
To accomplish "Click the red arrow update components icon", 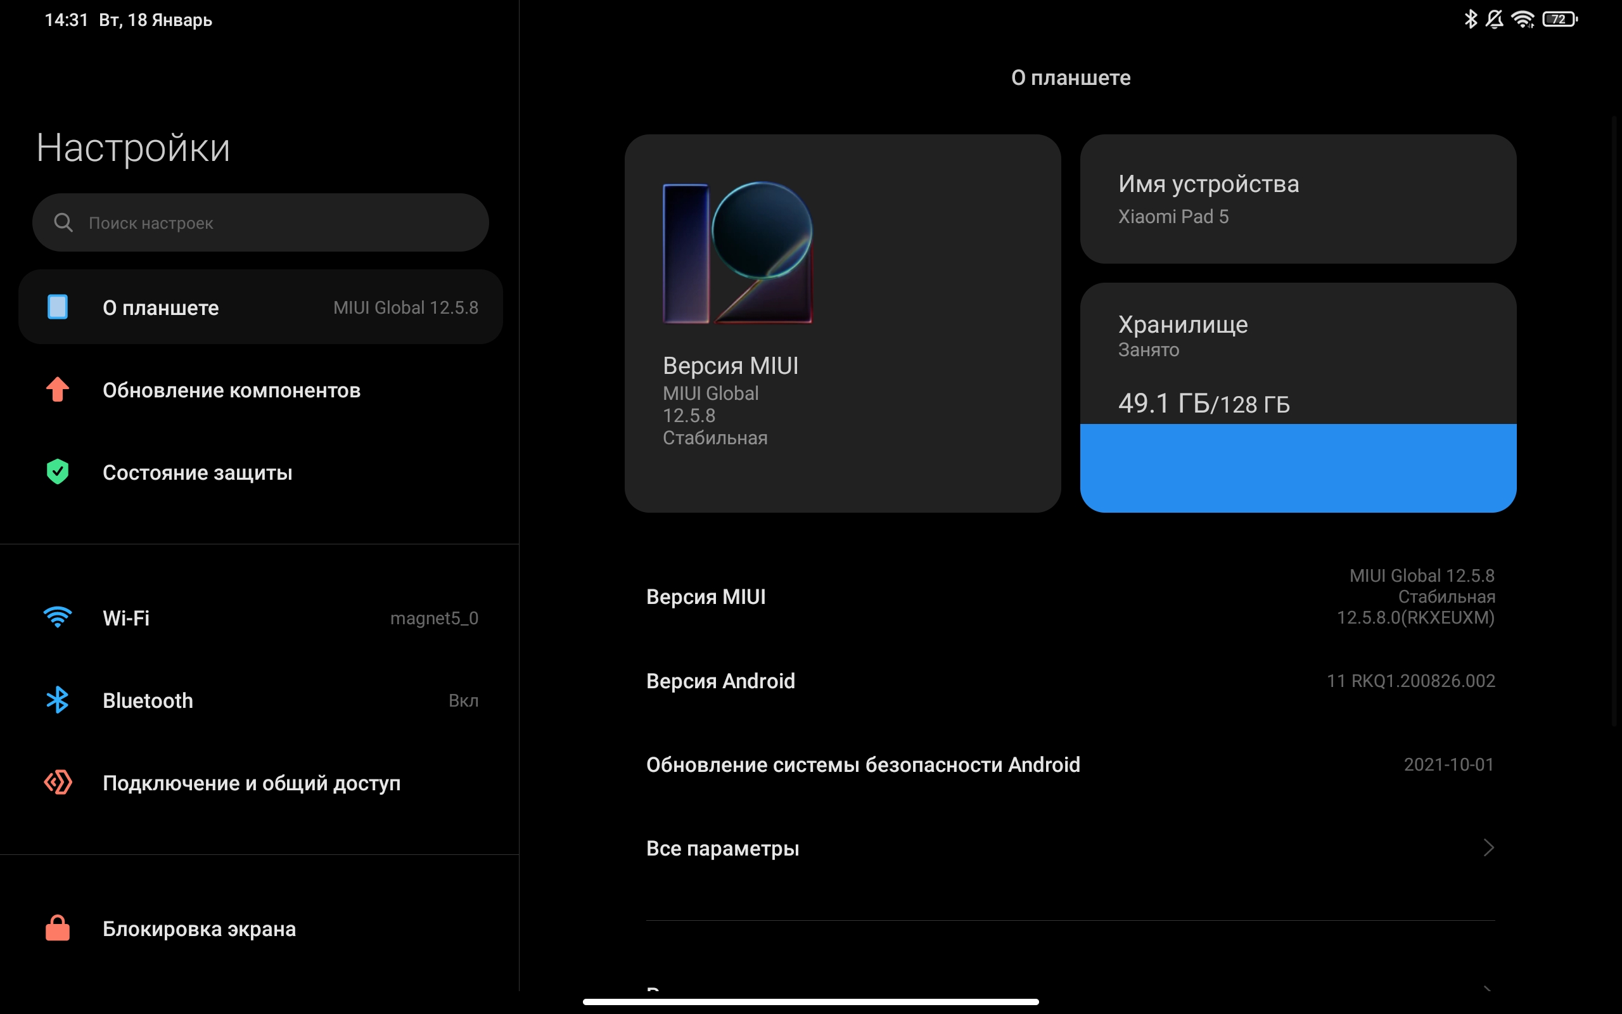I will tap(58, 390).
